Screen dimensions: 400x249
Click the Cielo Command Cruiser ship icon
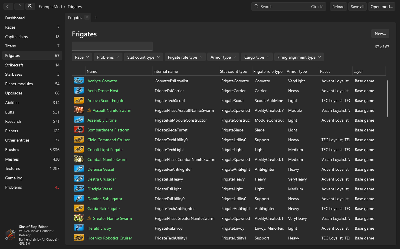pyautogui.click(x=79, y=140)
